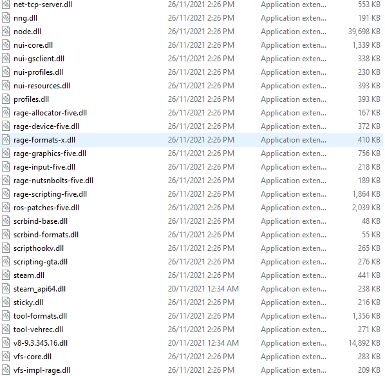Select the tool-formats.dll file name
Image resolution: width=385 pixels, height=376 pixels.
(40, 316)
